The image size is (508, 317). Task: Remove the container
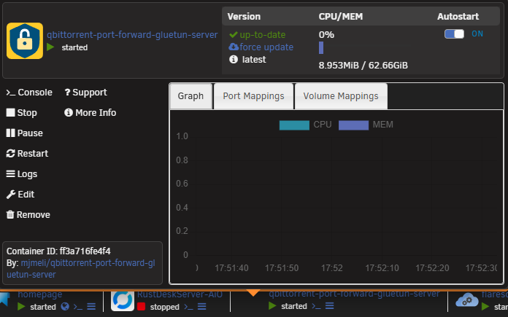(28, 215)
